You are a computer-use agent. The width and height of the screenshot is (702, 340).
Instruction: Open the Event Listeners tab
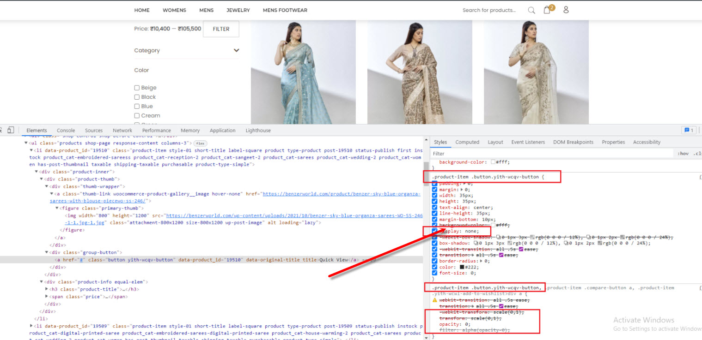pyautogui.click(x=528, y=142)
